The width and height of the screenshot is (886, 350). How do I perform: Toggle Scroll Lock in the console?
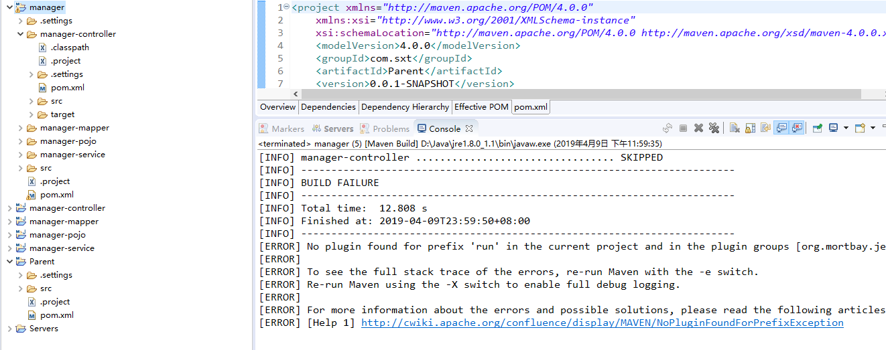(x=750, y=128)
